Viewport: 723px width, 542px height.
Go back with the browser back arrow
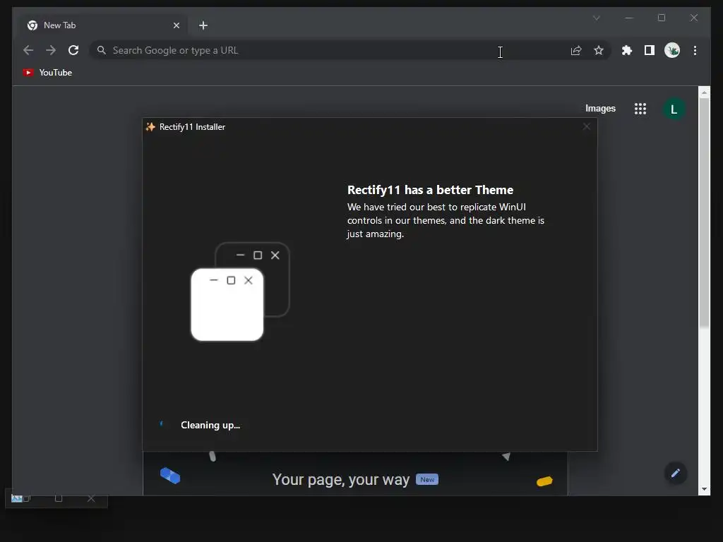[x=28, y=50]
